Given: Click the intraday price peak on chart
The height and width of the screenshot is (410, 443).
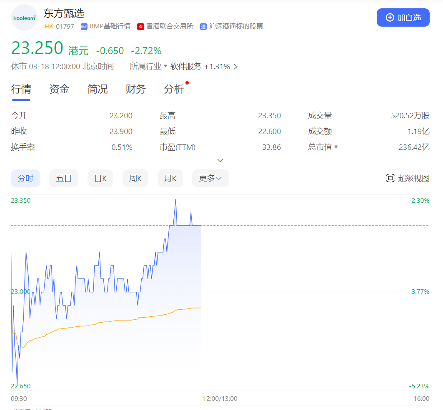Looking at the screenshot, I should (x=175, y=200).
